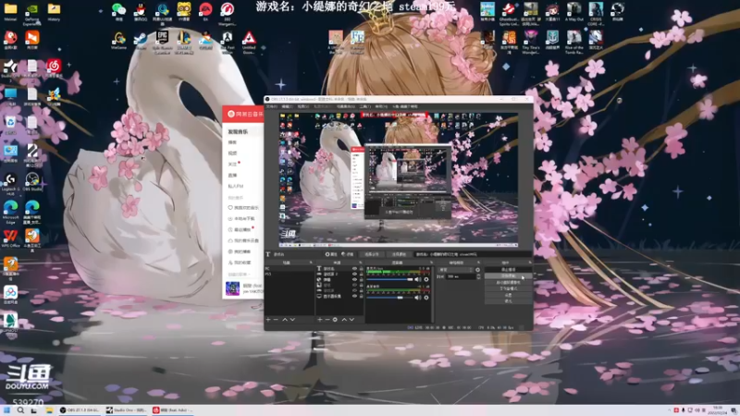Open OBS 设置 settings button
Viewport: 740px width, 416px height.
click(x=508, y=294)
